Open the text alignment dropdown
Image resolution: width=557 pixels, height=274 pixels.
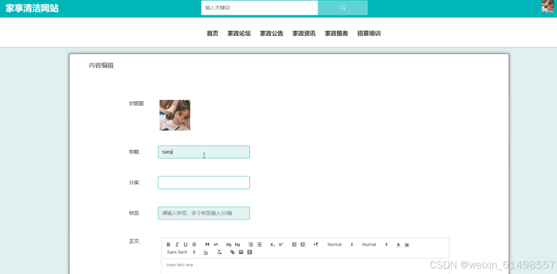[206, 252]
